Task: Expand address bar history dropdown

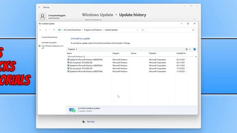Action: pos(137,30)
